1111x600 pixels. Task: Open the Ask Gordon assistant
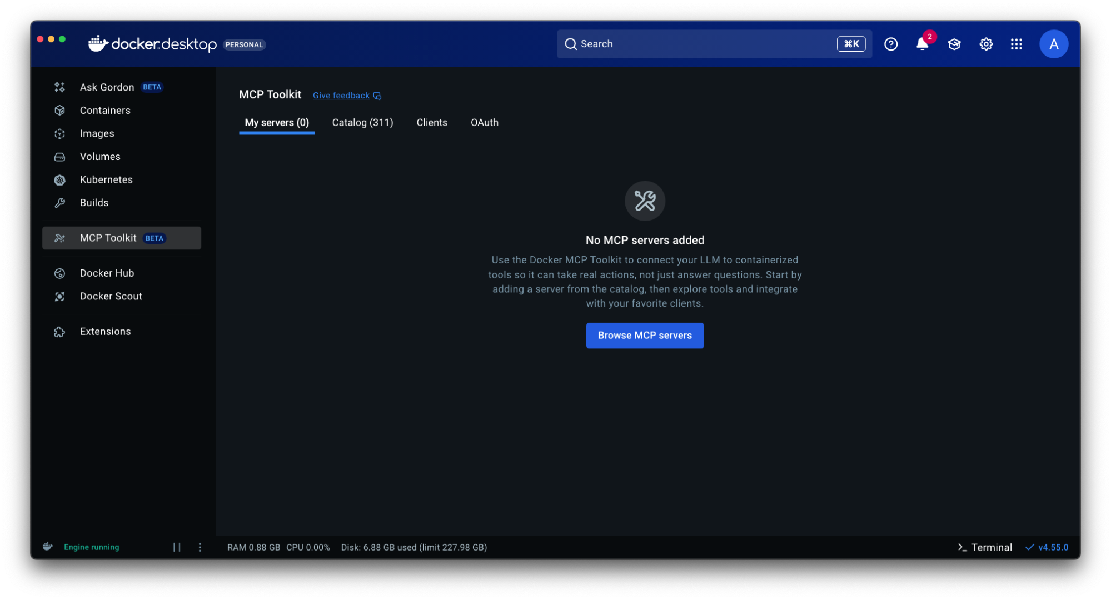[107, 87]
